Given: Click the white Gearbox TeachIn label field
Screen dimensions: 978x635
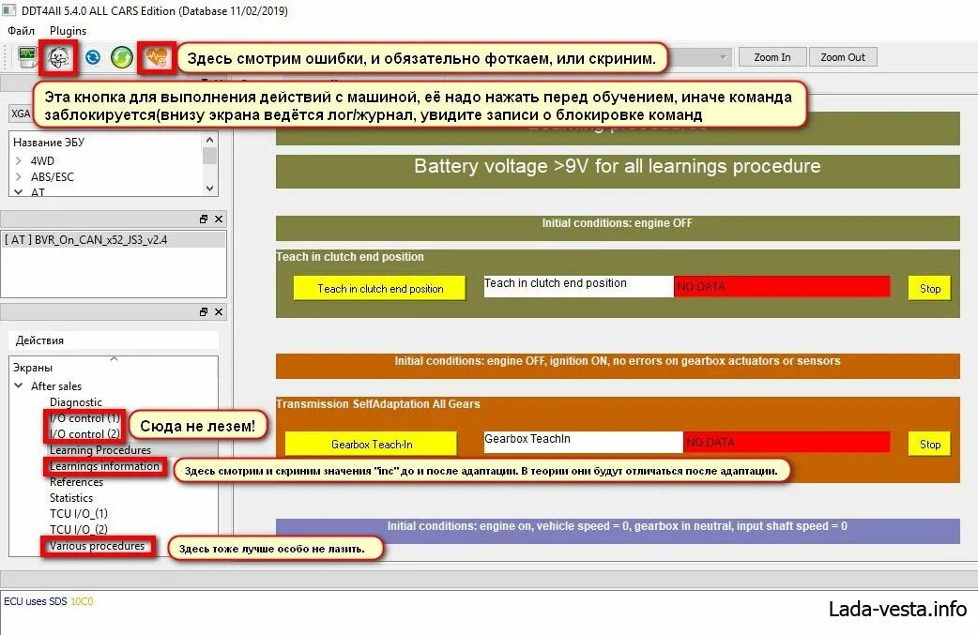Looking at the screenshot, I should coord(584,443).
